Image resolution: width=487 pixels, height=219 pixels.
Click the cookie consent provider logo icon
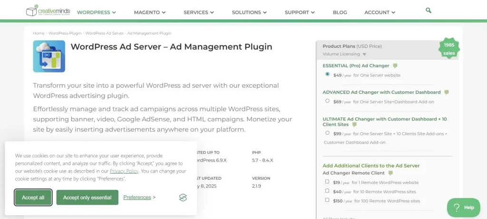coord(183,198)
